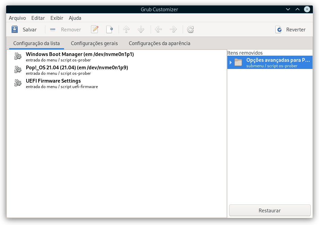Click the Remover toolbar button
319x225 pixels.
65,30
